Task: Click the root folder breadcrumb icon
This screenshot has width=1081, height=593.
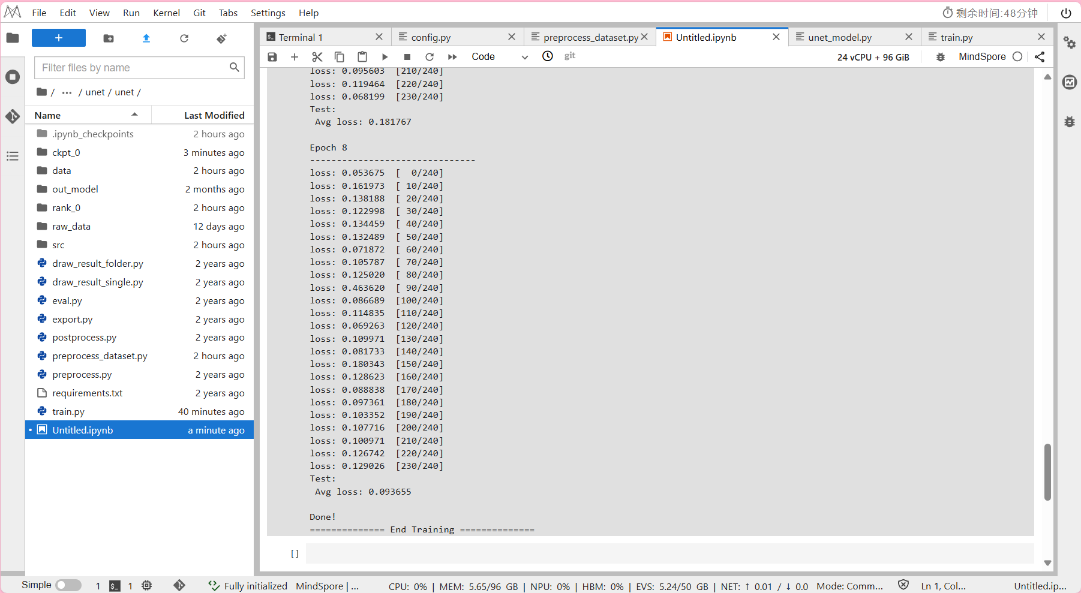Action: tap(41, 92)
